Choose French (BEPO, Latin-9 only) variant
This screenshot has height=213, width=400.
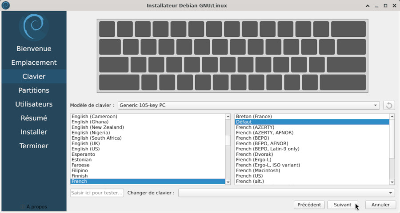[x=312, y=149]
